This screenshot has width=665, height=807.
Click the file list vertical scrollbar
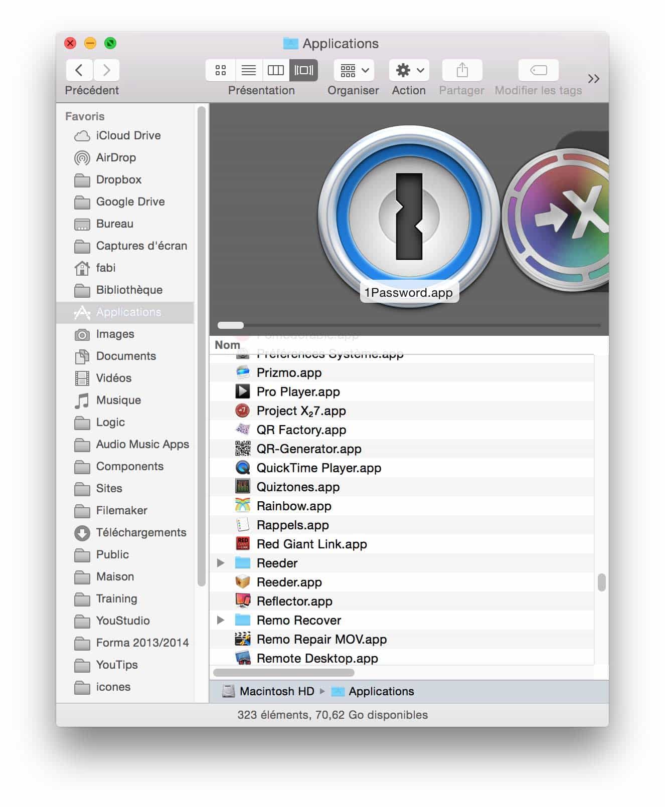pos(602,582)
